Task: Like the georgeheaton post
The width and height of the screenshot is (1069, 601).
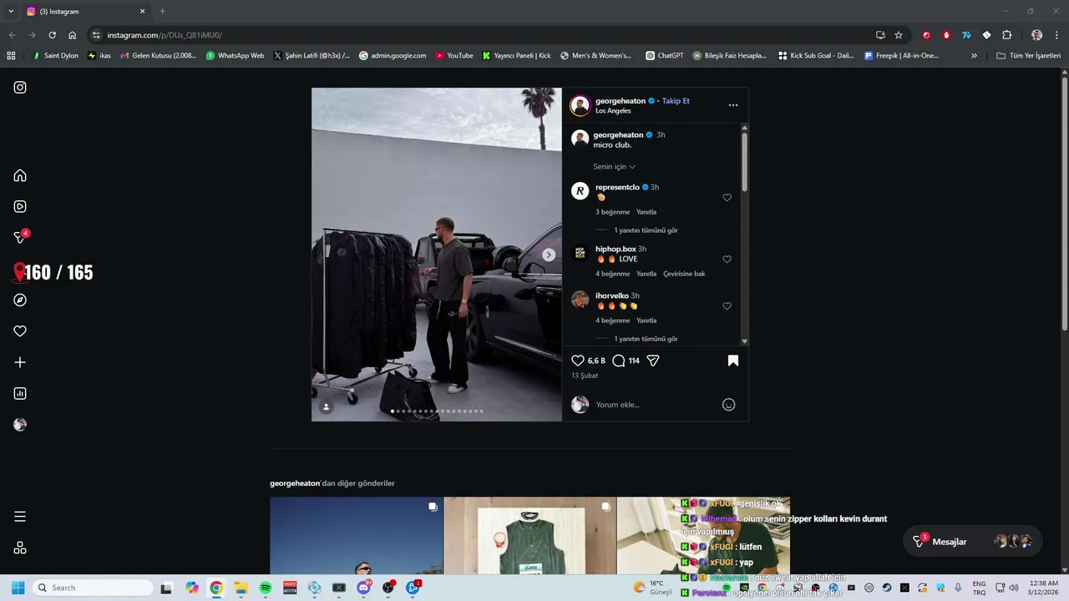Action: 578,361
